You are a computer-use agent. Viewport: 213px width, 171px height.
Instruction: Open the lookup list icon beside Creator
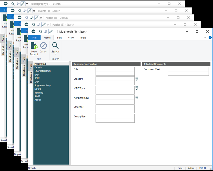tap(137, 79)
